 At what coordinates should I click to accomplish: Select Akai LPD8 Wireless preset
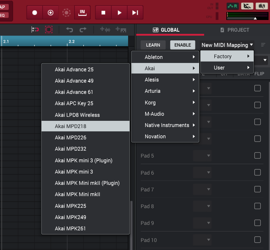86,115
